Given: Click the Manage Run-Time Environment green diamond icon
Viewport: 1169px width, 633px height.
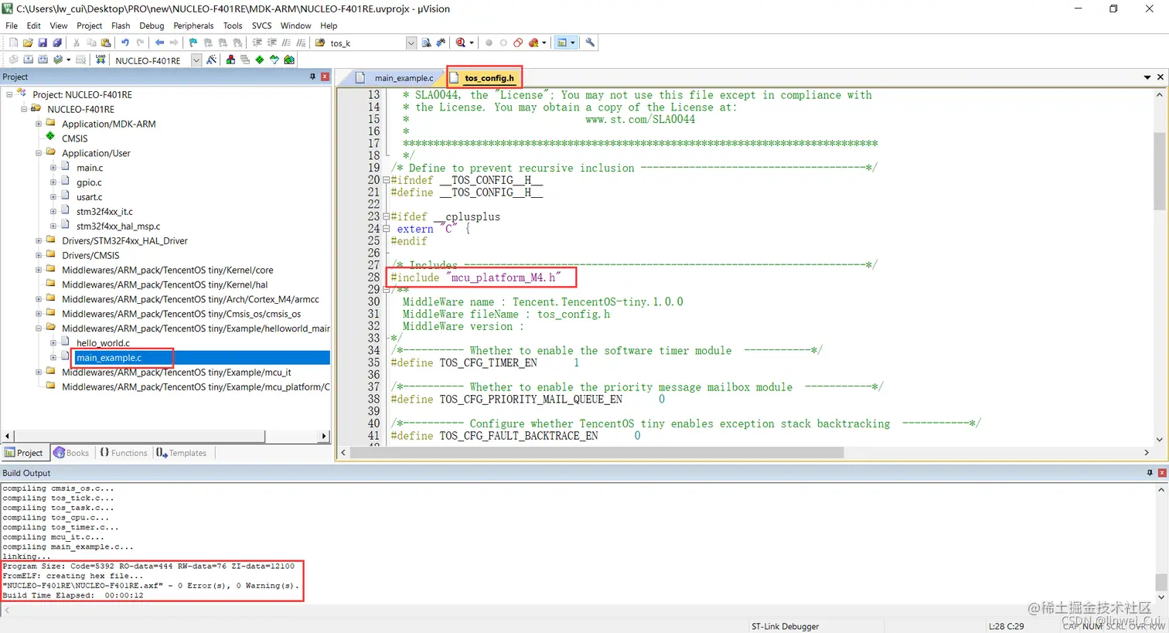Looking at the screenshot, I should 260,60.
